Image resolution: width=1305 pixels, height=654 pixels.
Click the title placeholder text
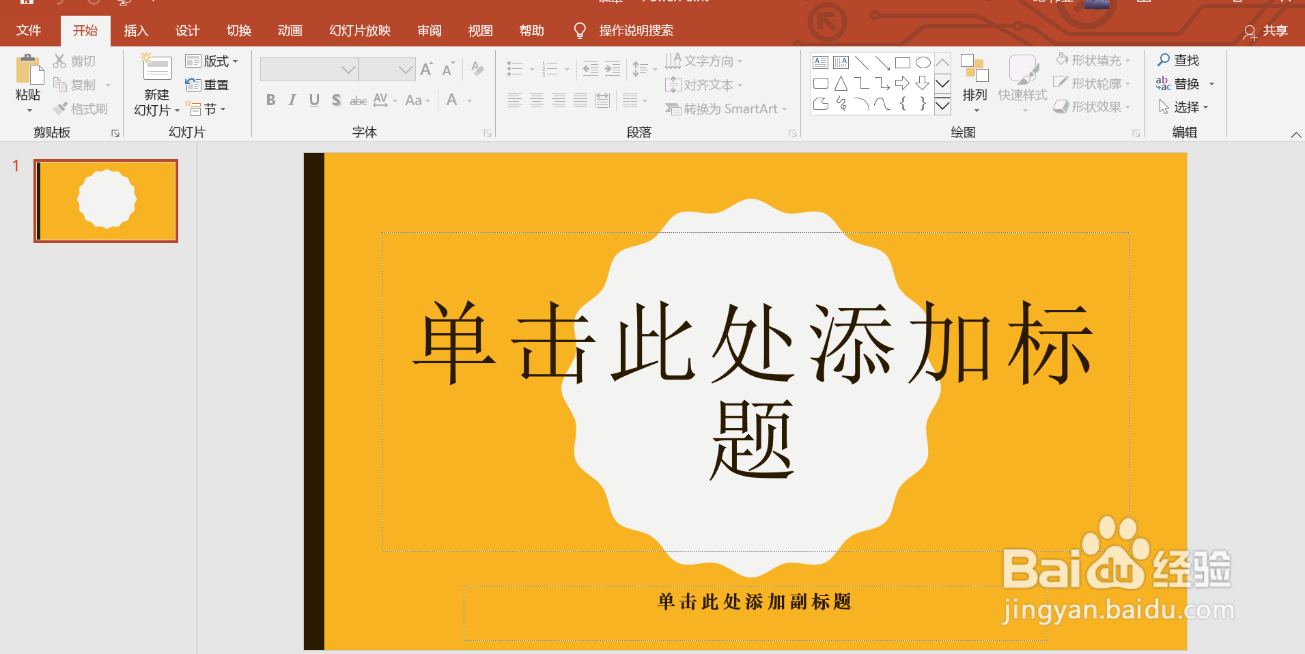coord(754,390)
